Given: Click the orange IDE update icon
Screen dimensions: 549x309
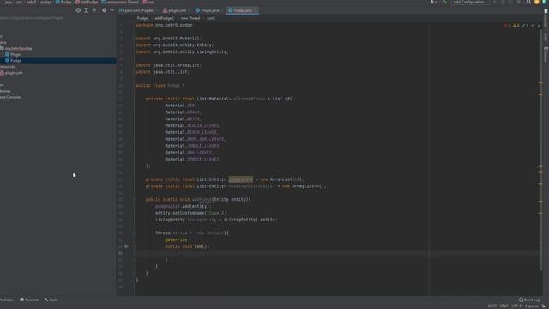Looking at the screenshot, I should (x=537, y=2).
